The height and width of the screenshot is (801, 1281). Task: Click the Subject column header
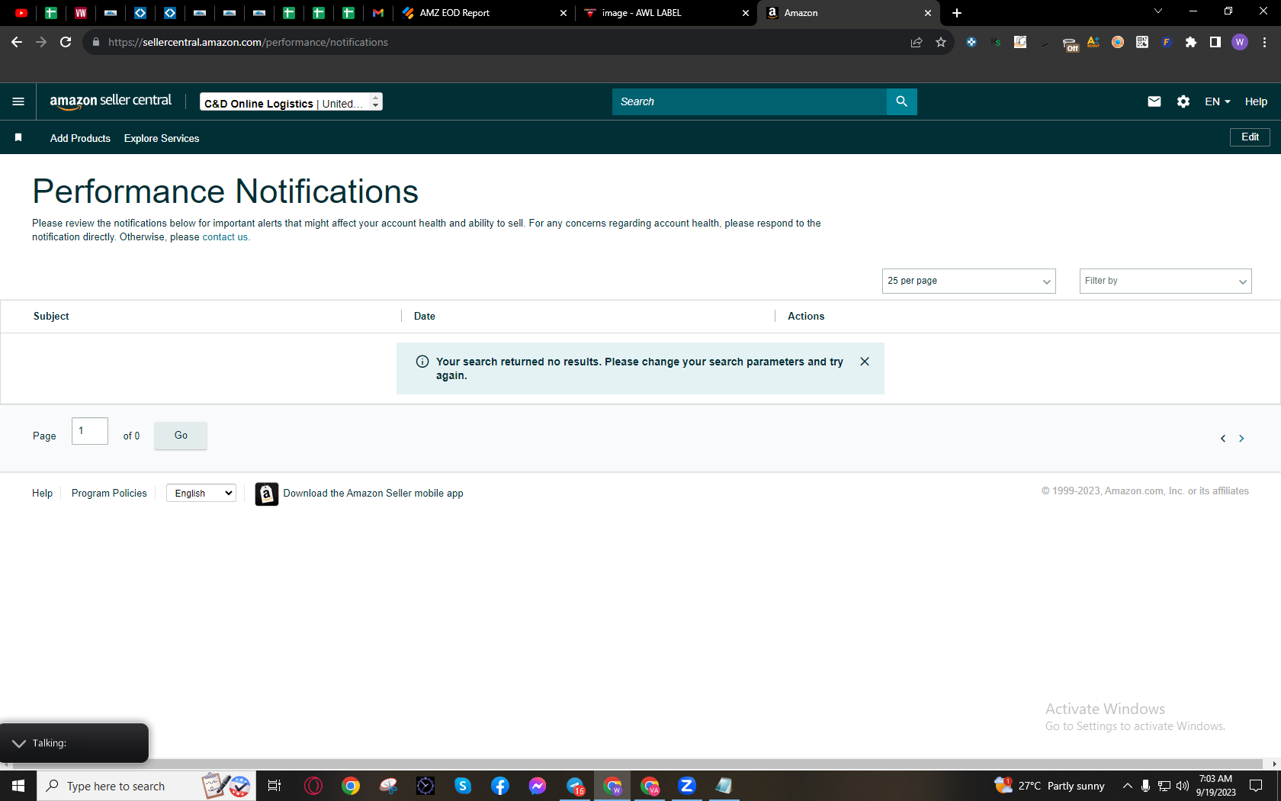[51, 316]
